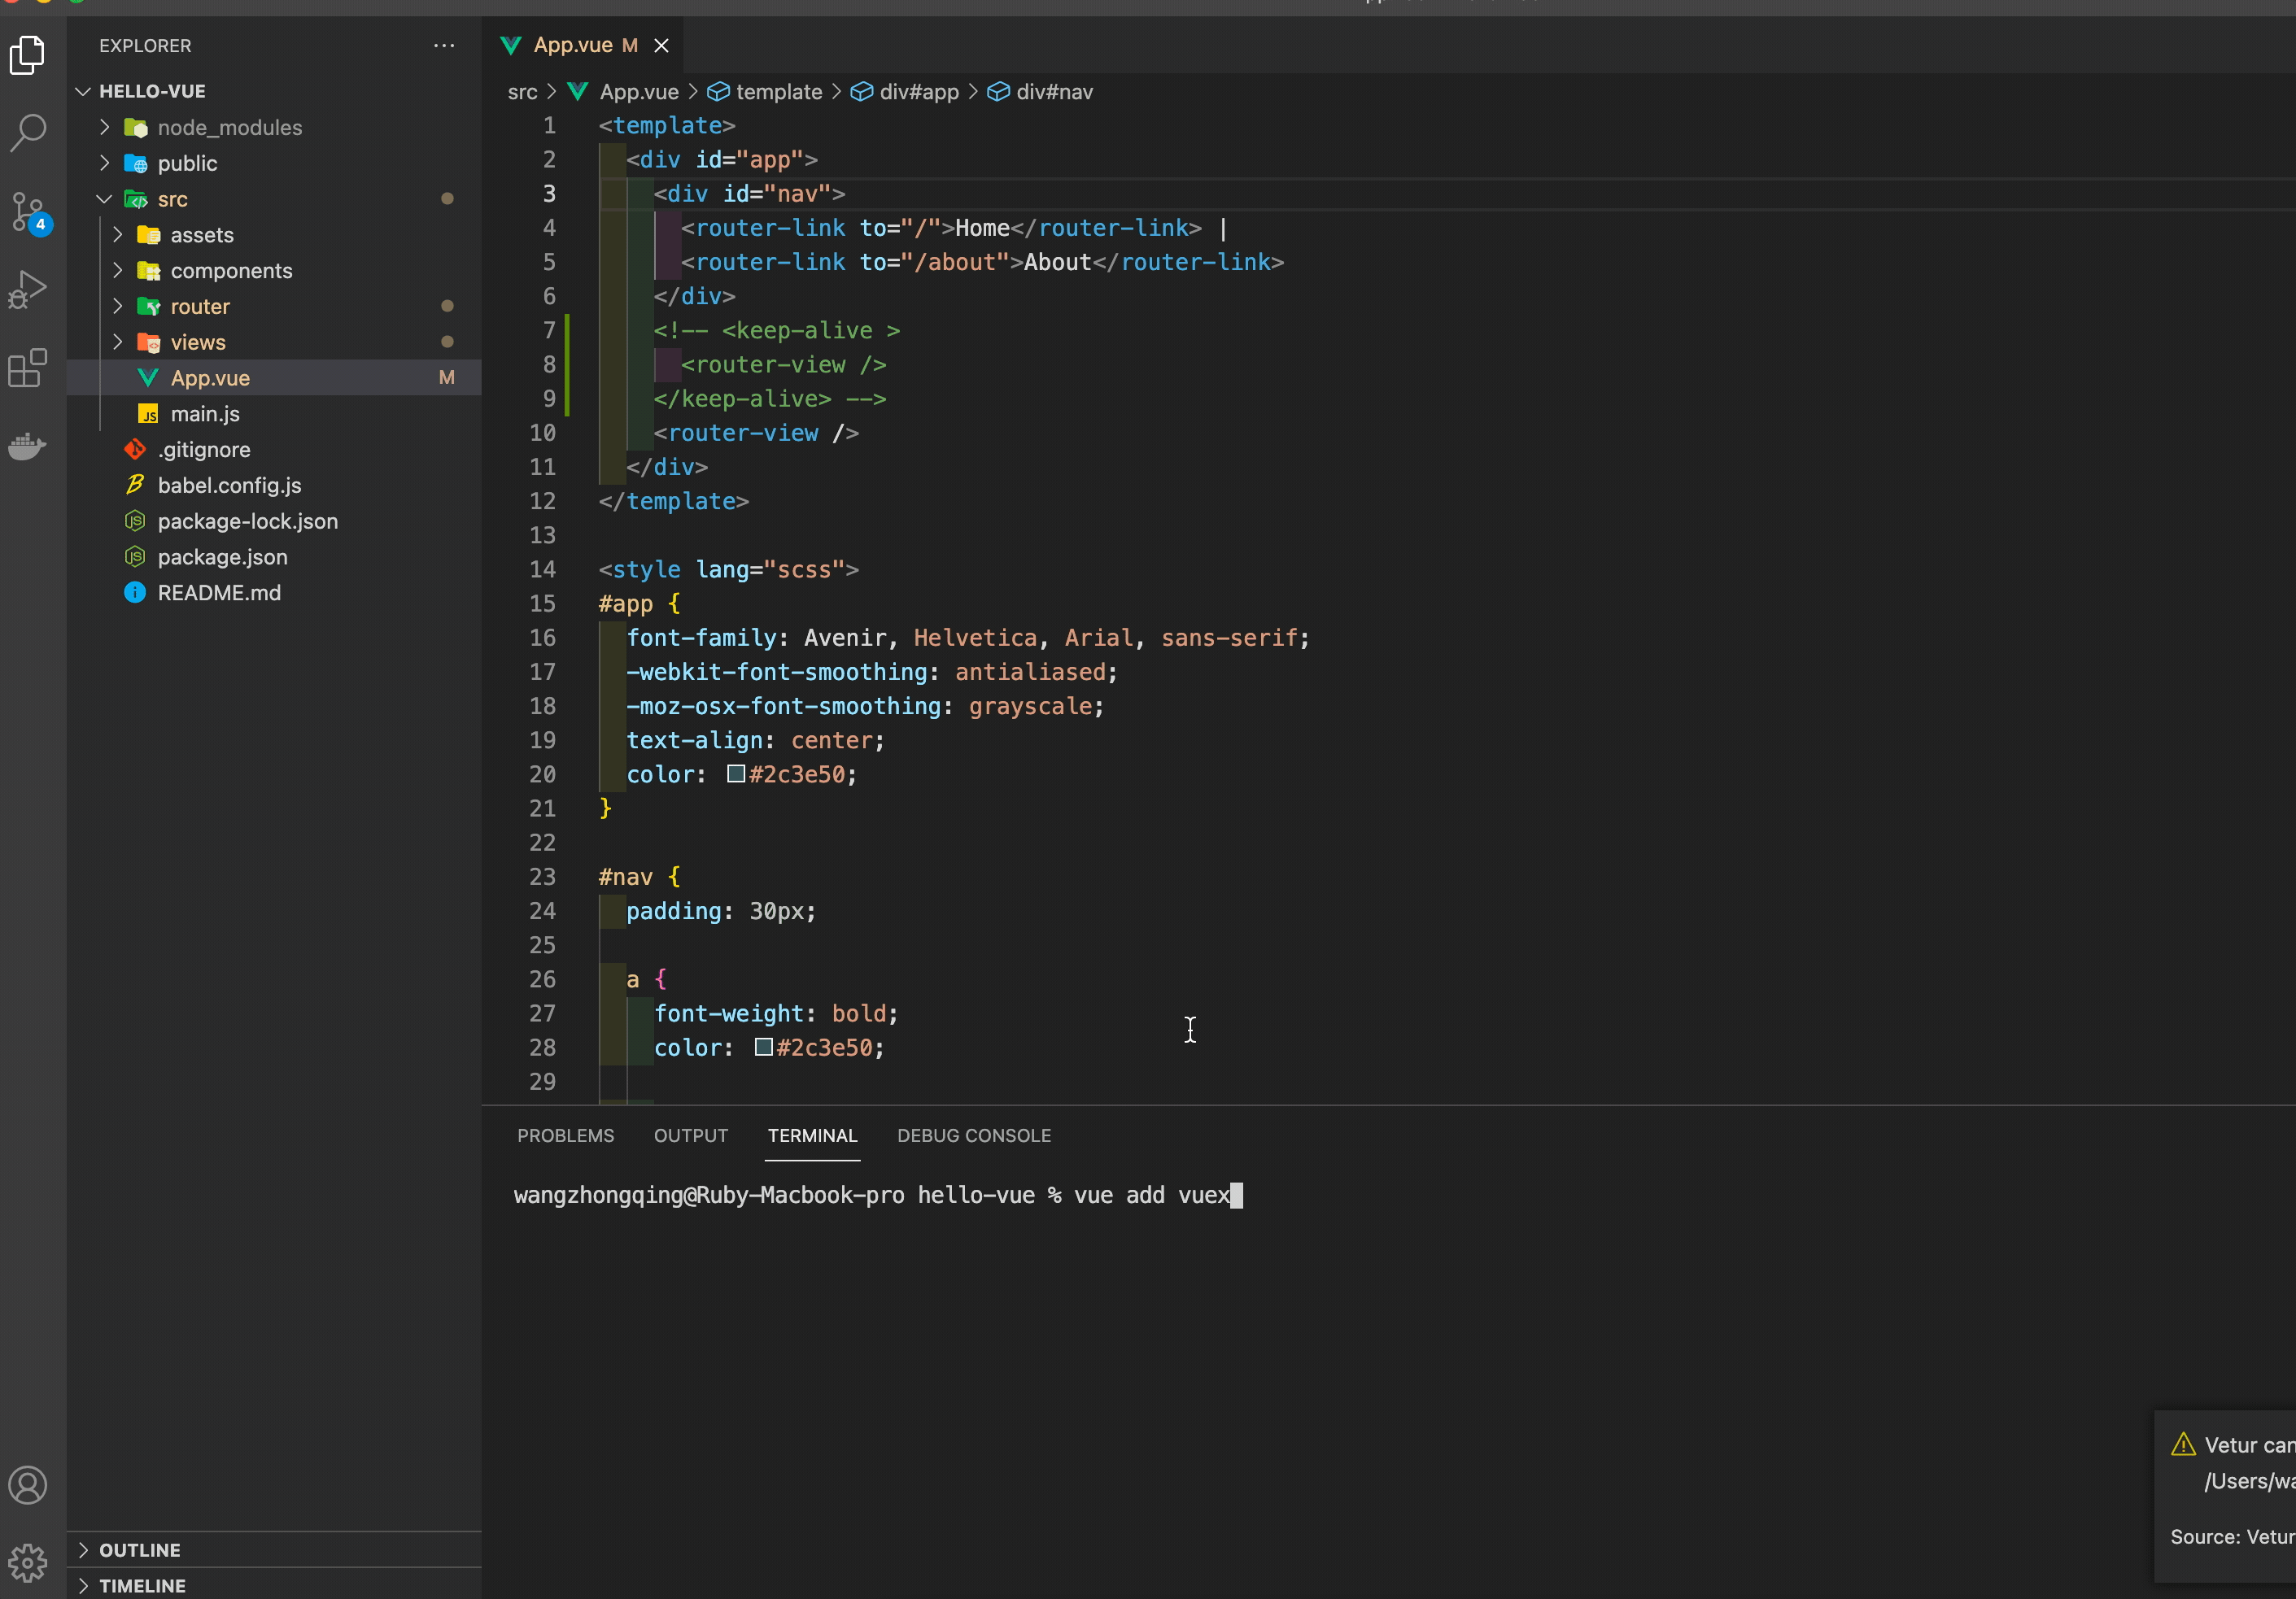The width and height of the screenshot is (2296, 1599).
Task: Open Source Control view with 4 changes
Action: click(28, 211)
